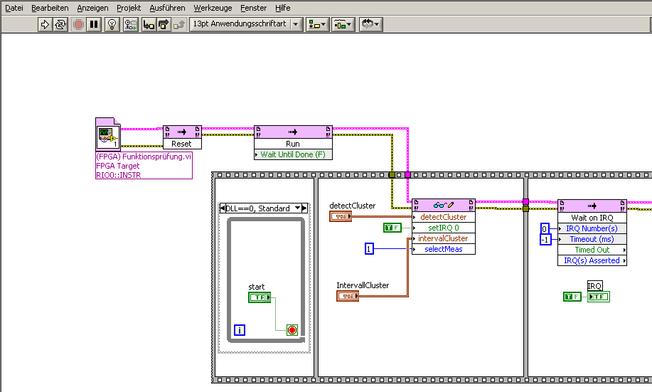Click the Step Into debugging icon

pyautogui.click(x=149, y=24)
